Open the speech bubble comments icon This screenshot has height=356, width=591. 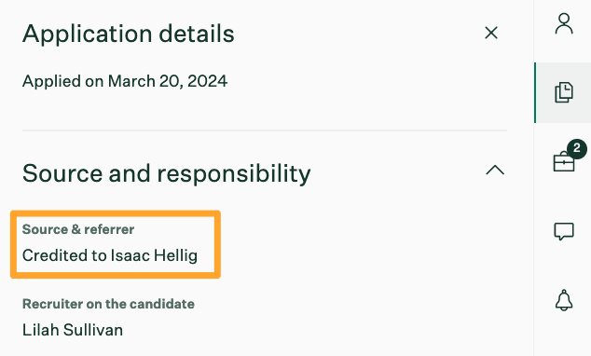pyautogui.click(x=564, y=231)
